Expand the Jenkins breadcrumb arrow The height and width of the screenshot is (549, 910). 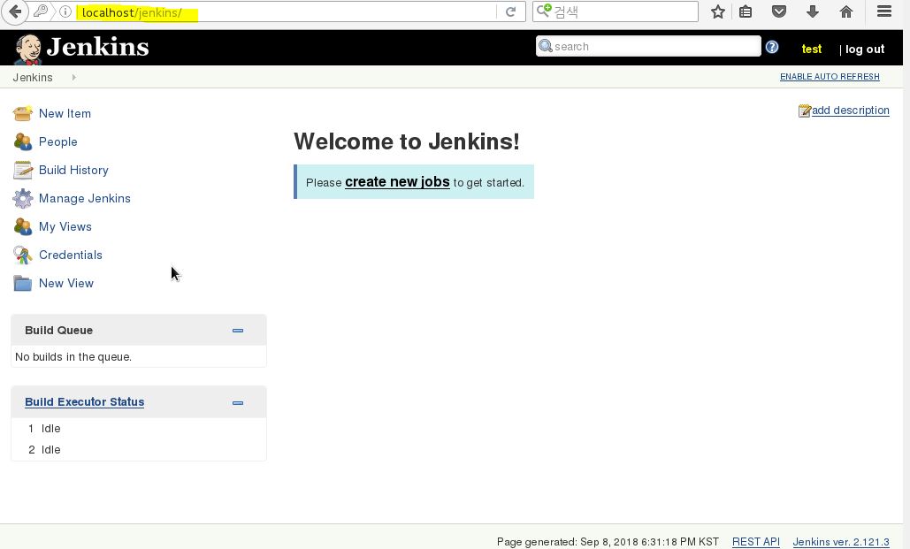(73, 77)
